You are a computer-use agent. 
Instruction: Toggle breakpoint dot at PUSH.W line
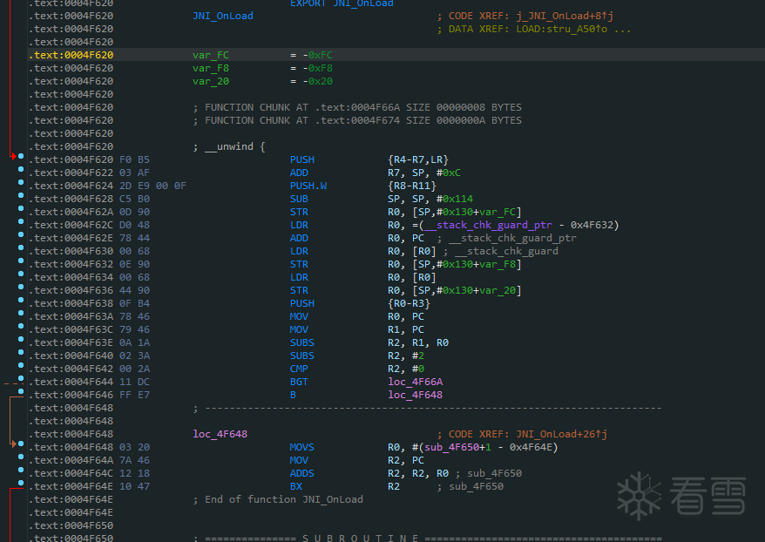coord(21,182)
